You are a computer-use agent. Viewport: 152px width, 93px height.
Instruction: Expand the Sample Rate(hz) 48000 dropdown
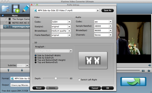pos(110,26)
